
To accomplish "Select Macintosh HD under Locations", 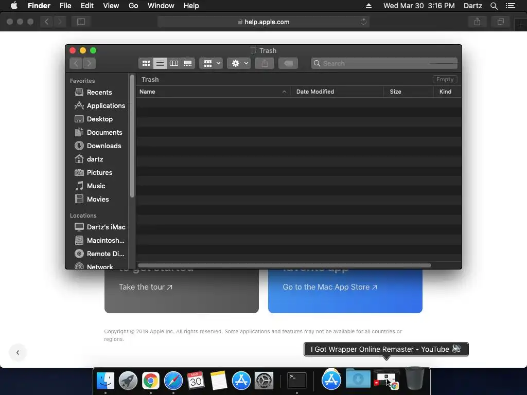I will pyautogui.click(x=99, y=241).
